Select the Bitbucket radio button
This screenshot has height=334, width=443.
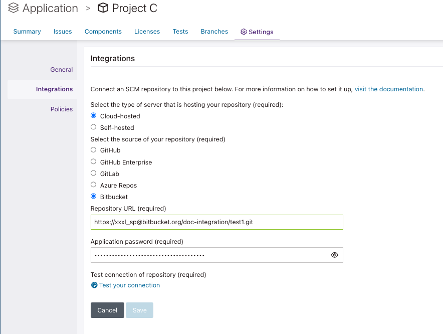[x=94, y=196]
